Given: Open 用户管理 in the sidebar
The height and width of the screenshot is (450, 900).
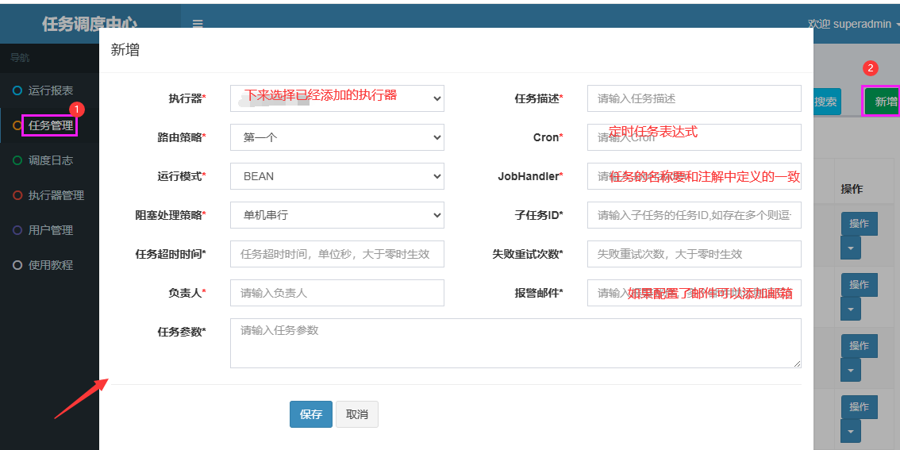Looking at the screenshot, I should click(x=50, y=230).
